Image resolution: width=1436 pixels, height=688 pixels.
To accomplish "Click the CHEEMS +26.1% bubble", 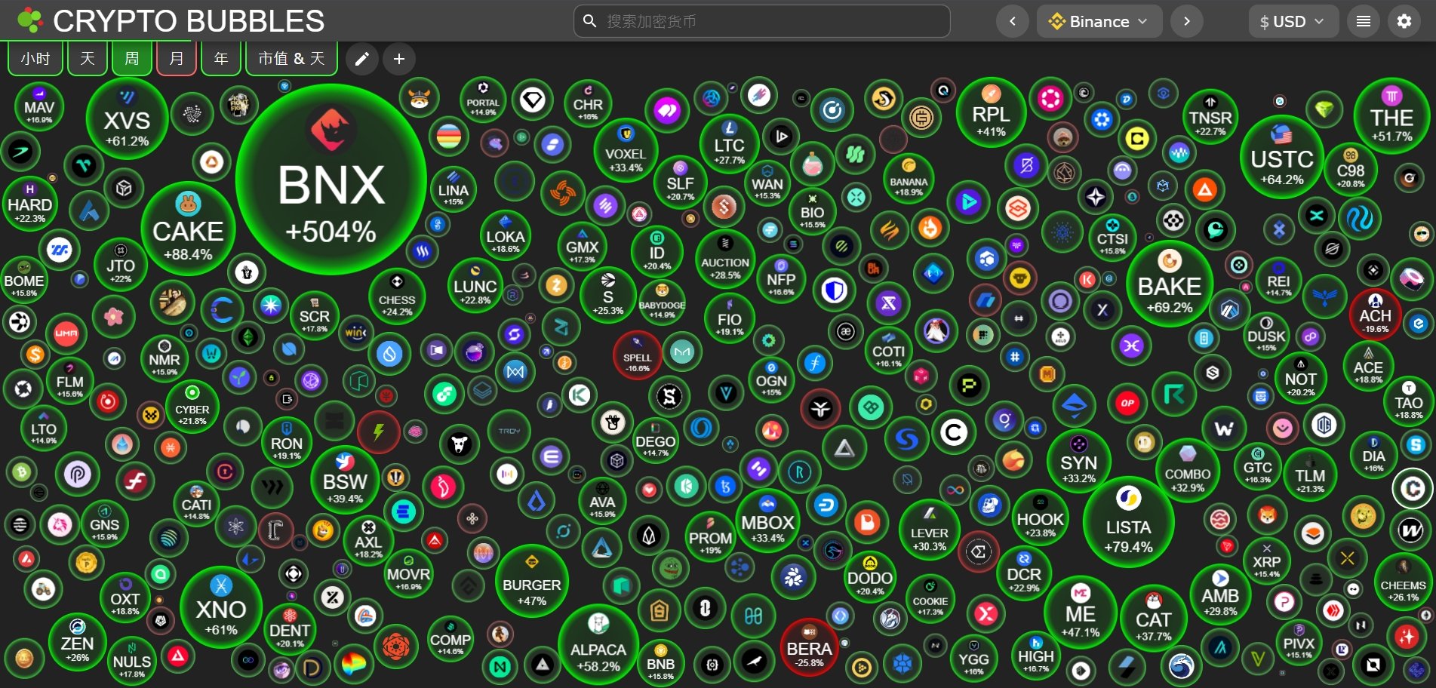I will (x=1404, y=583).
